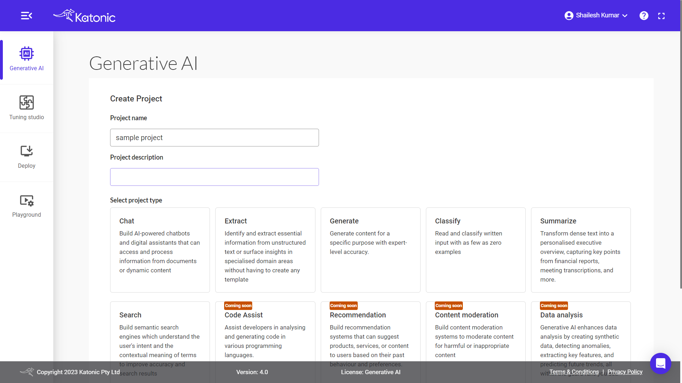Open the Tuning studio section
This screenshot has width=682, height=383.
pos(27,108)
